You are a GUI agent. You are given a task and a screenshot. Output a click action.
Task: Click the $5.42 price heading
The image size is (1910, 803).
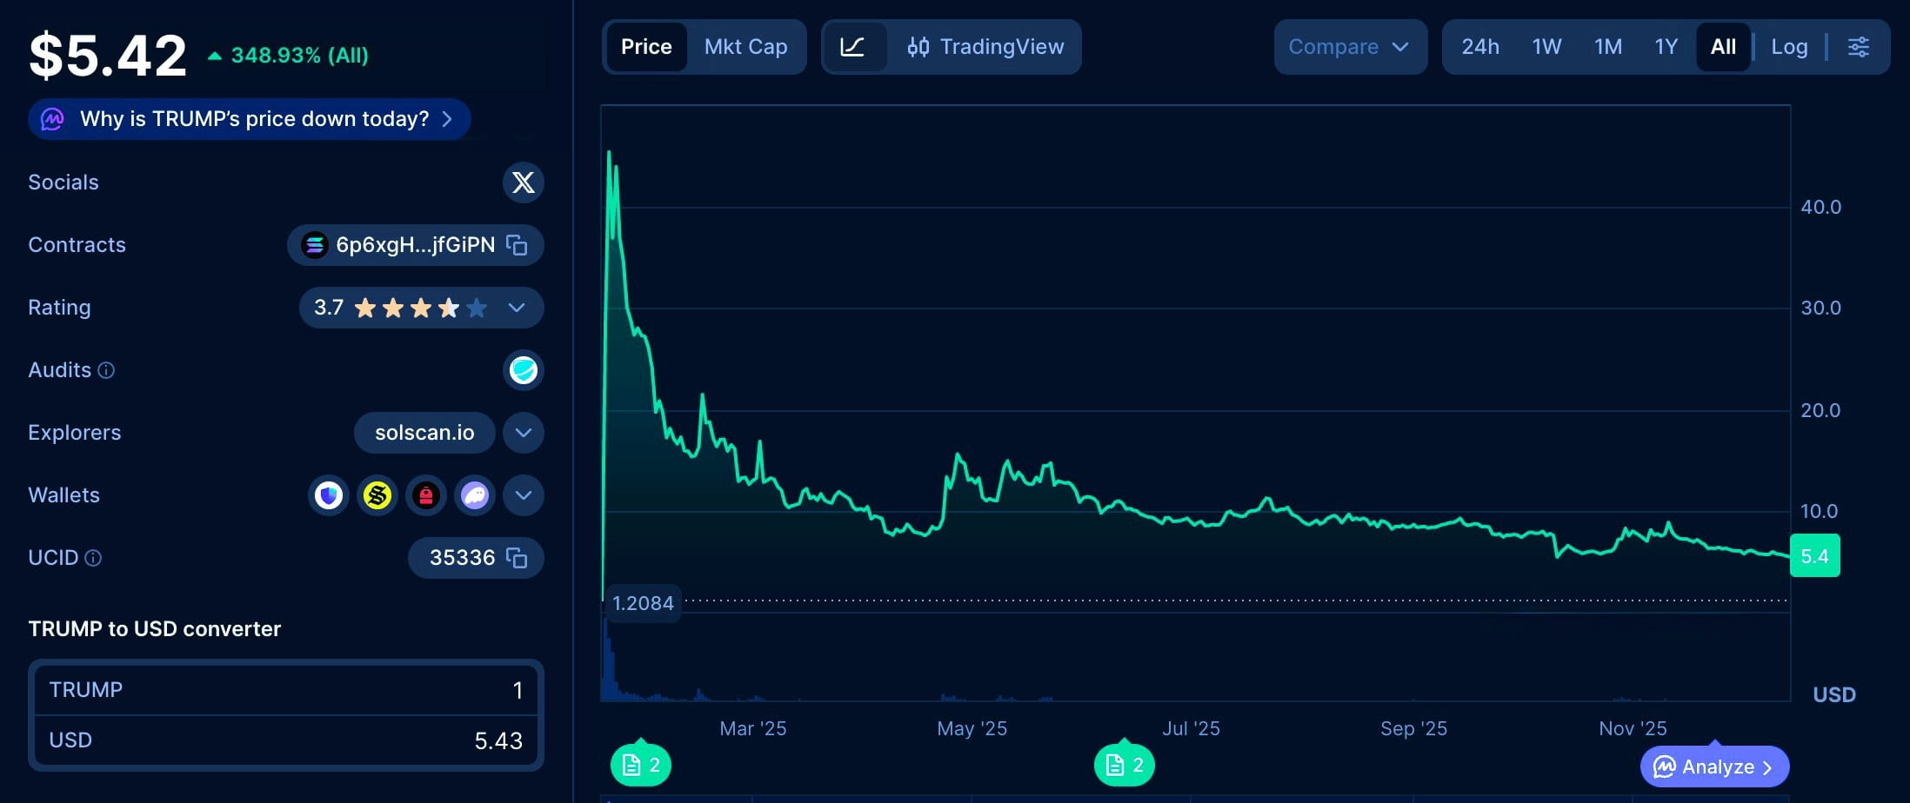coord(108,56)
